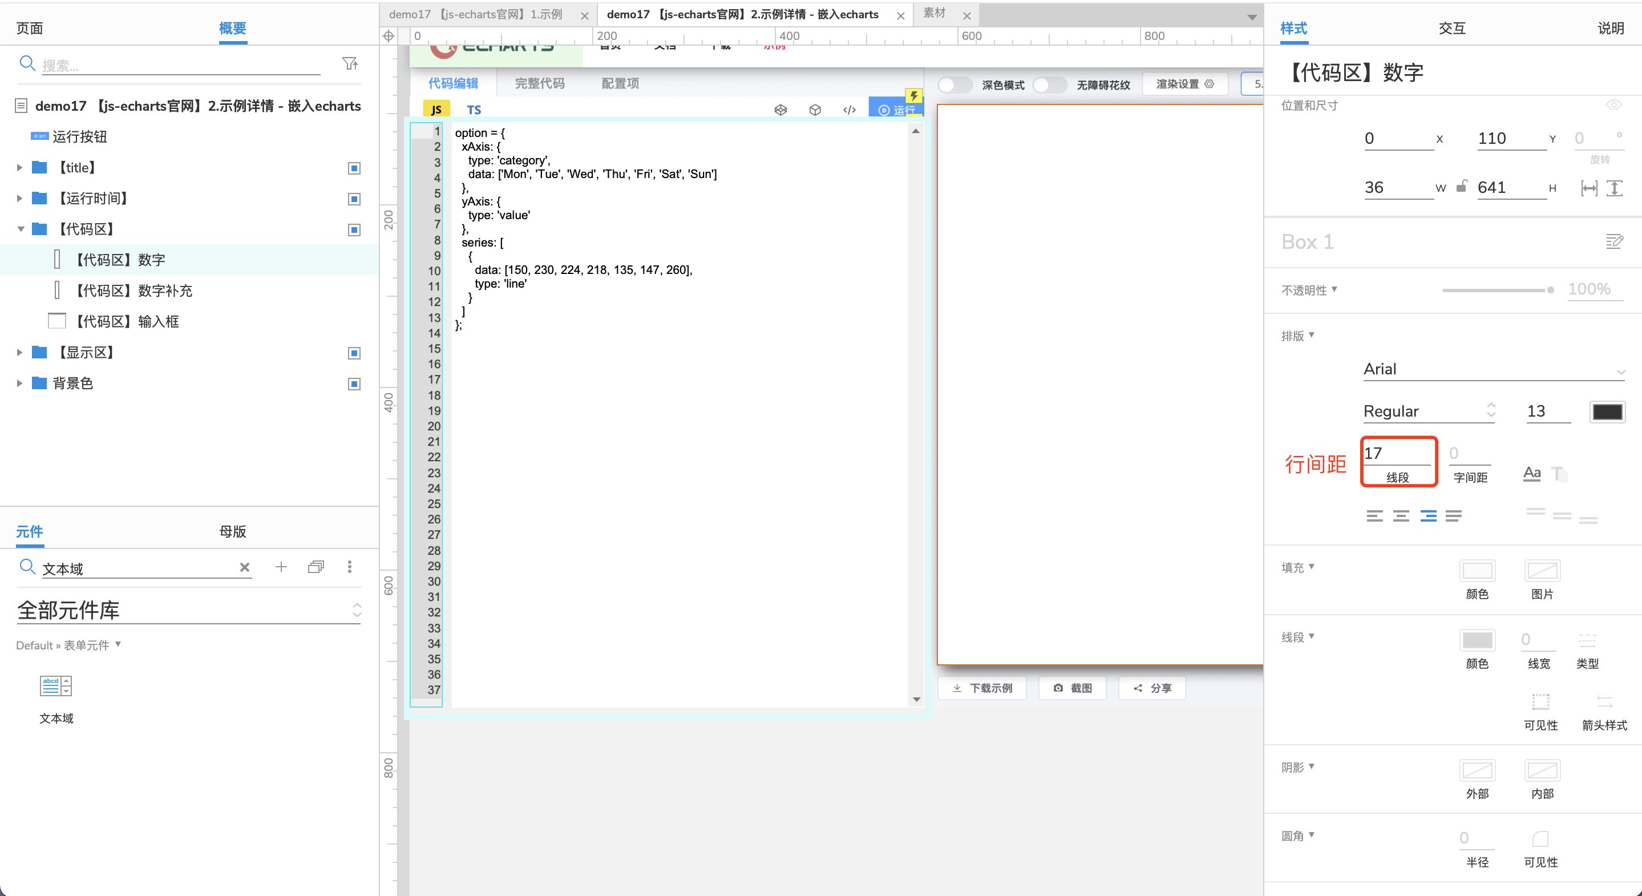The height and width of the screenshot is (896, 1642).
Task: Open the arrow style selector
Action: (1604, 702)
